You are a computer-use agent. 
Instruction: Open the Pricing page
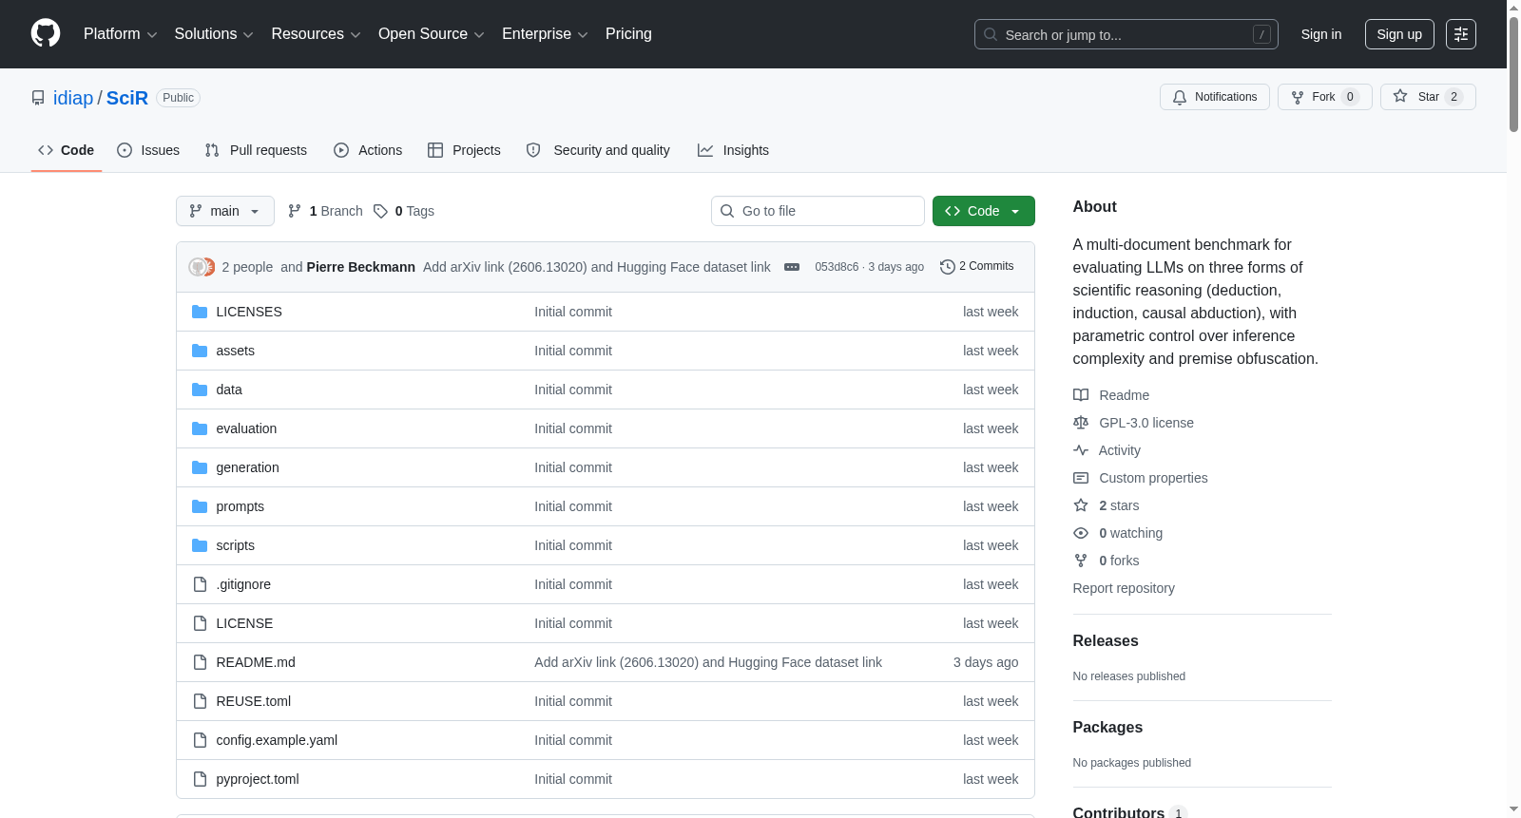628,34
